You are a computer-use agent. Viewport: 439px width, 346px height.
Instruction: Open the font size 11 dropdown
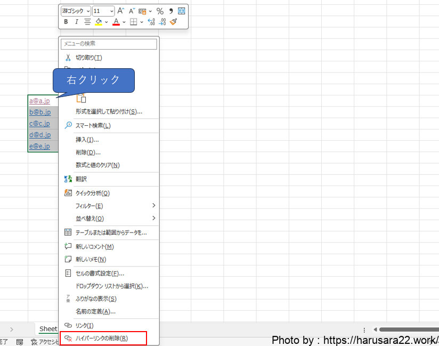(103, 11)
